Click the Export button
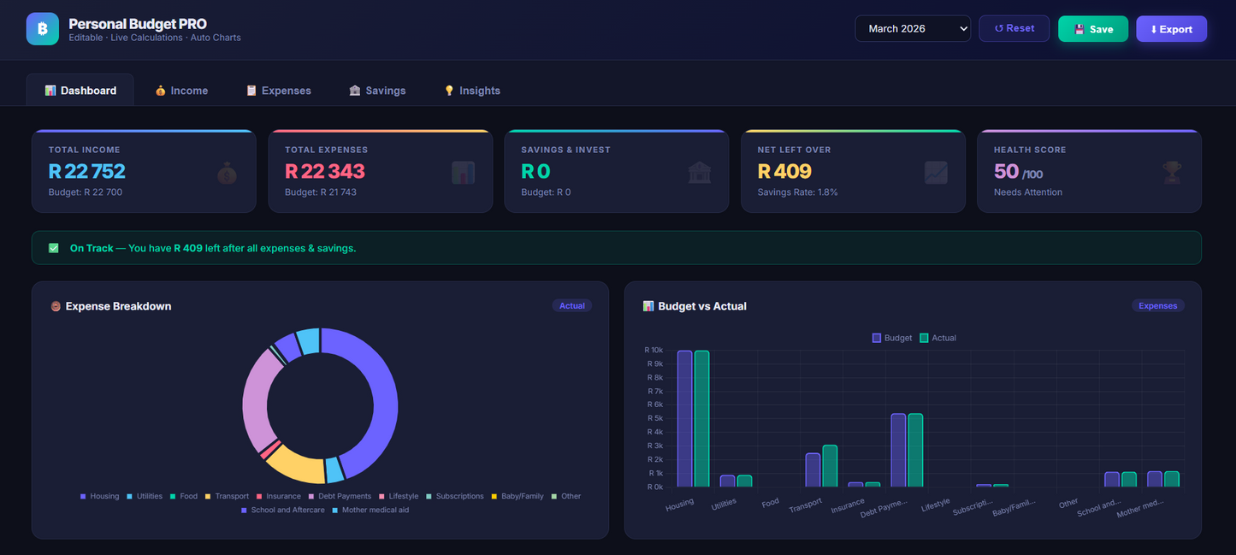The image size is (1236, 555). click(x=1171, y=28)
